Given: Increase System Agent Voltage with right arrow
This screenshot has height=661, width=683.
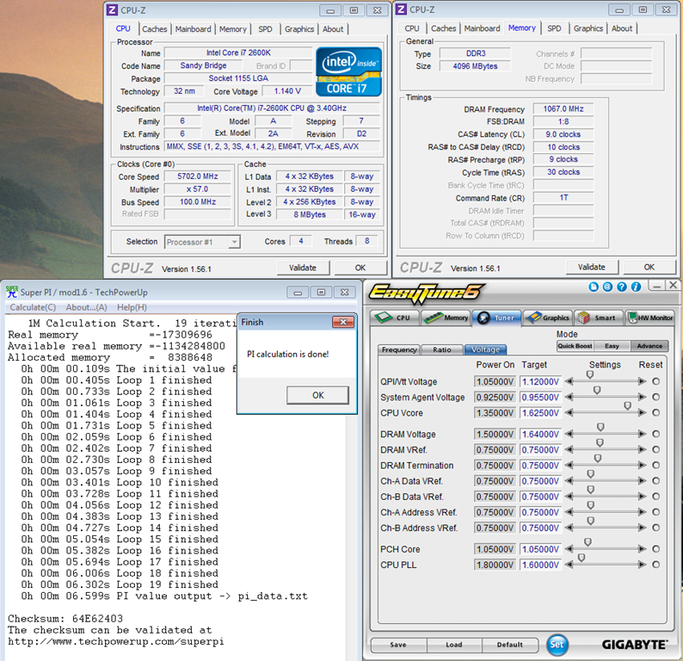Looking at the screenshot, I should [x=642, y=398].
